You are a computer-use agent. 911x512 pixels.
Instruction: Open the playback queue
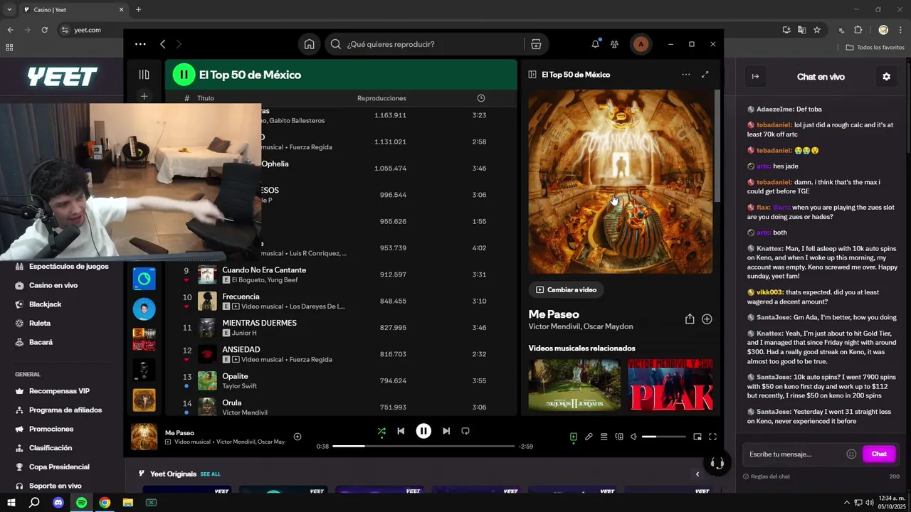(604, 437)
